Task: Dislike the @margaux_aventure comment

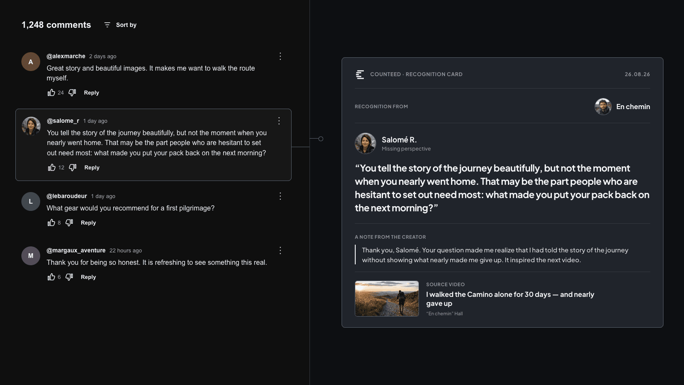Action: (69, 277)
